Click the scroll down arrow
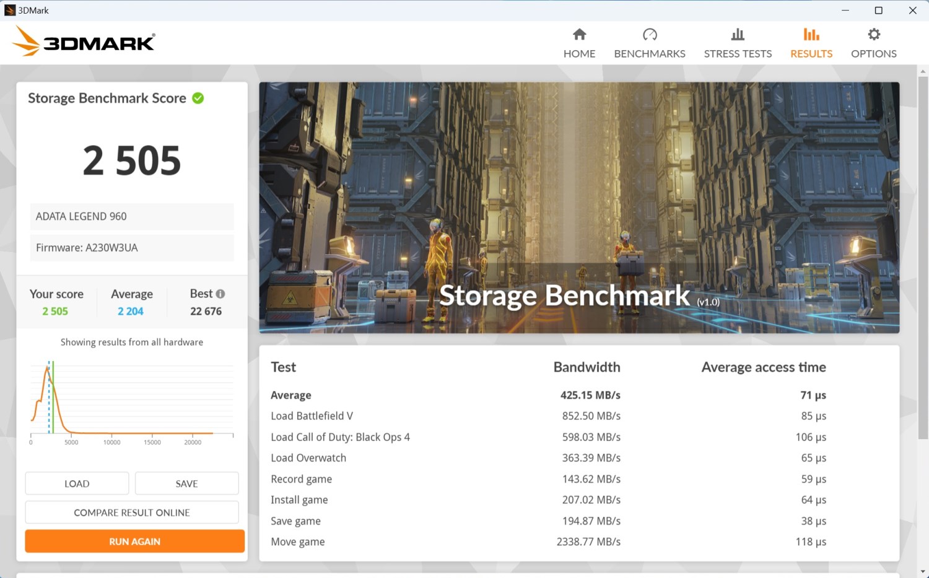The width and height of the screenshot is (929, 578). click(923, 571)
